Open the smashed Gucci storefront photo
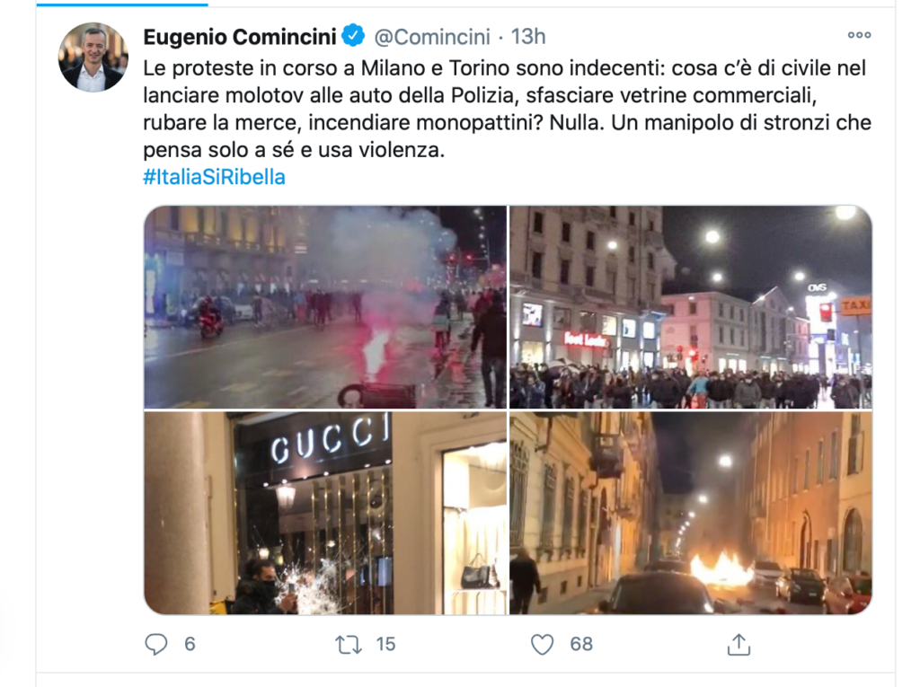This screenshot has width=920, height=687. pyautogui.click(x=325, y=513)
